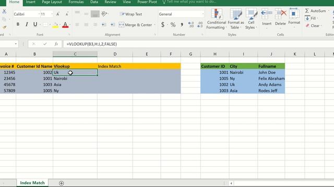The image size is (334, 187).
Task: Toggle Wrap Text
Action: pyautogui.click(x=131, y=14)
